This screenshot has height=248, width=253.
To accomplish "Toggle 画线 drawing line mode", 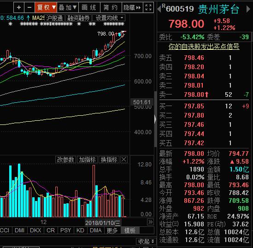I will tap(89, 7).
